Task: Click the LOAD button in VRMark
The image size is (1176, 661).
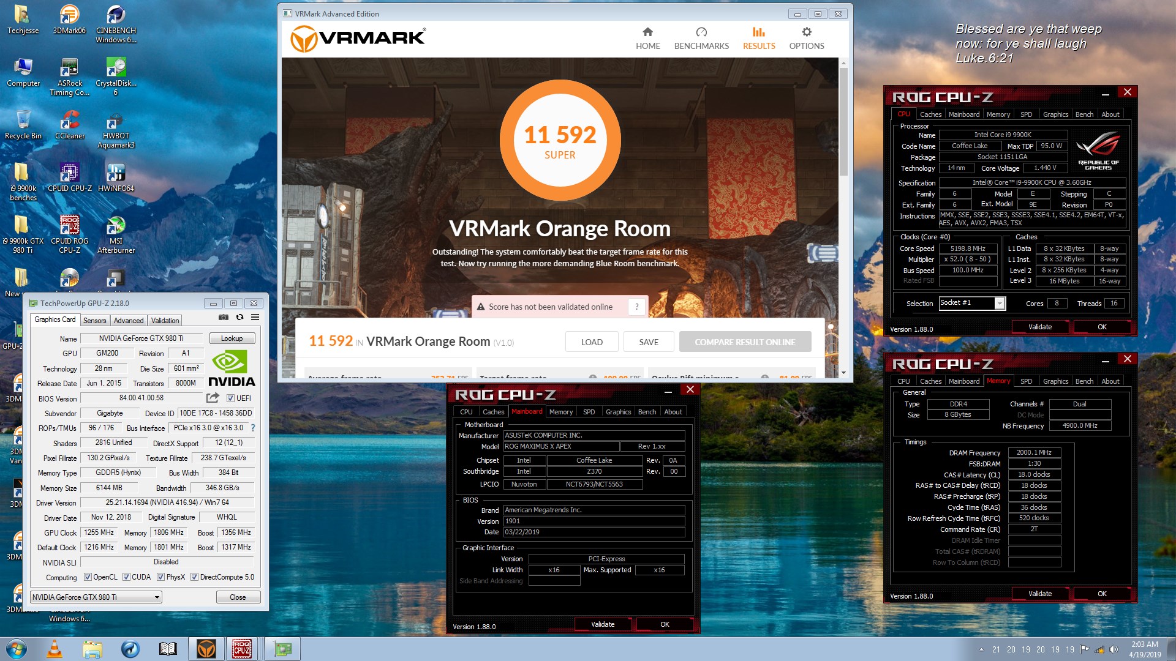Action: coord(592,342)
